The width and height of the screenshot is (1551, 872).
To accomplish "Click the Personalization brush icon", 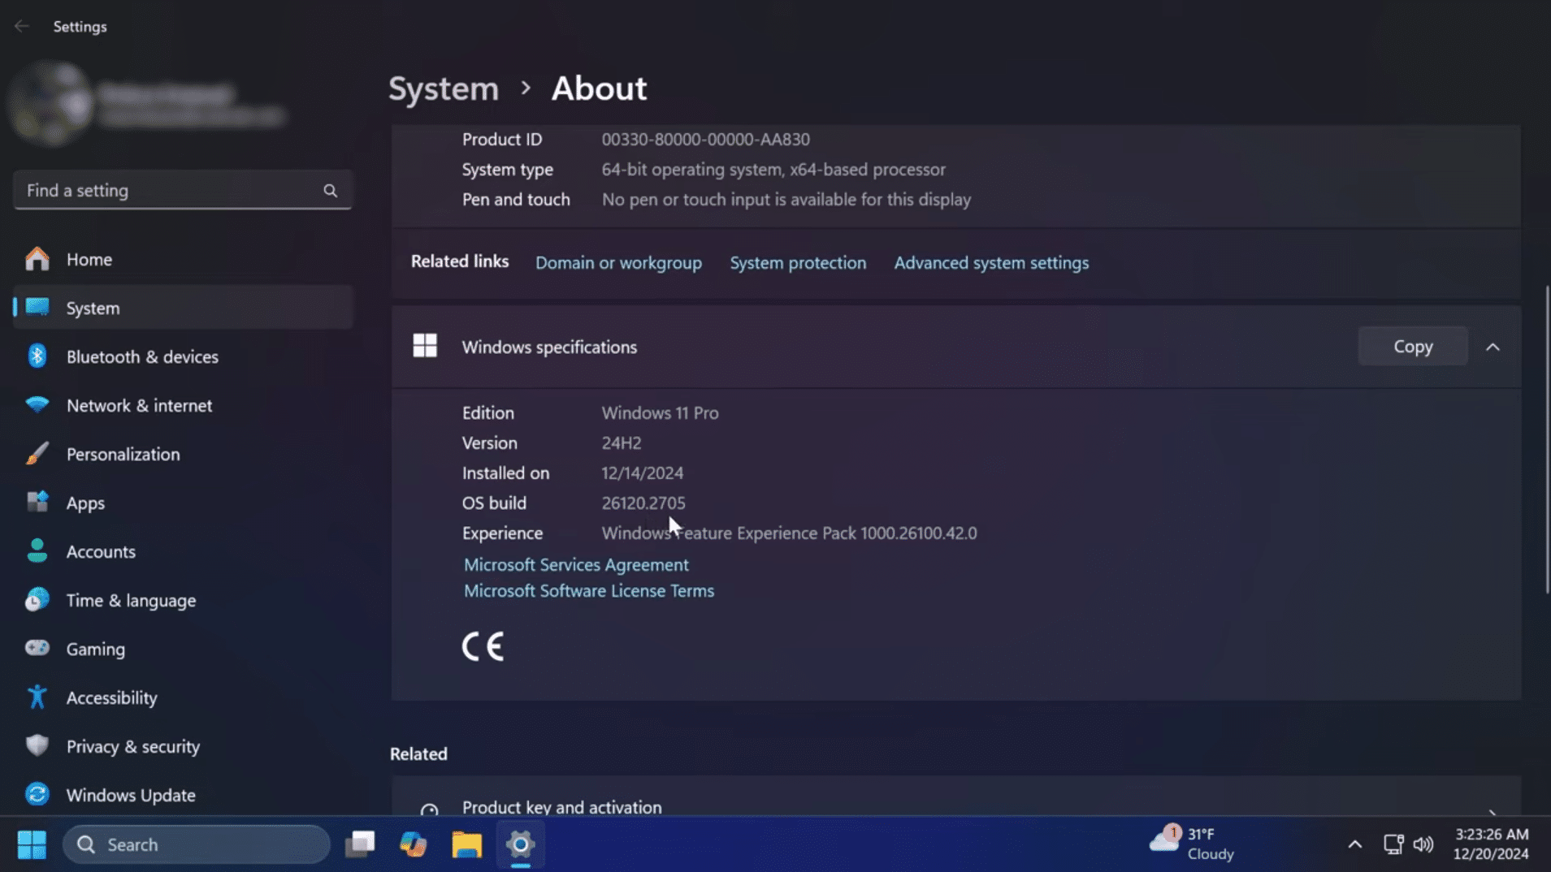I will (37, 454).
